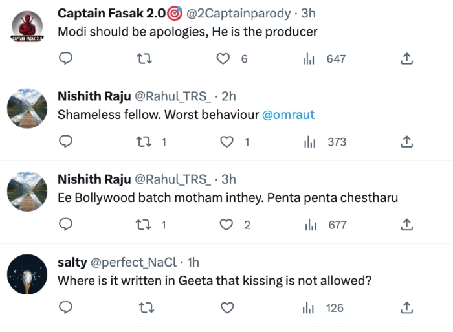The image size is (453, 332).
Task: Reply to the 'Shameless fellow' tweet
Action: 65,142
